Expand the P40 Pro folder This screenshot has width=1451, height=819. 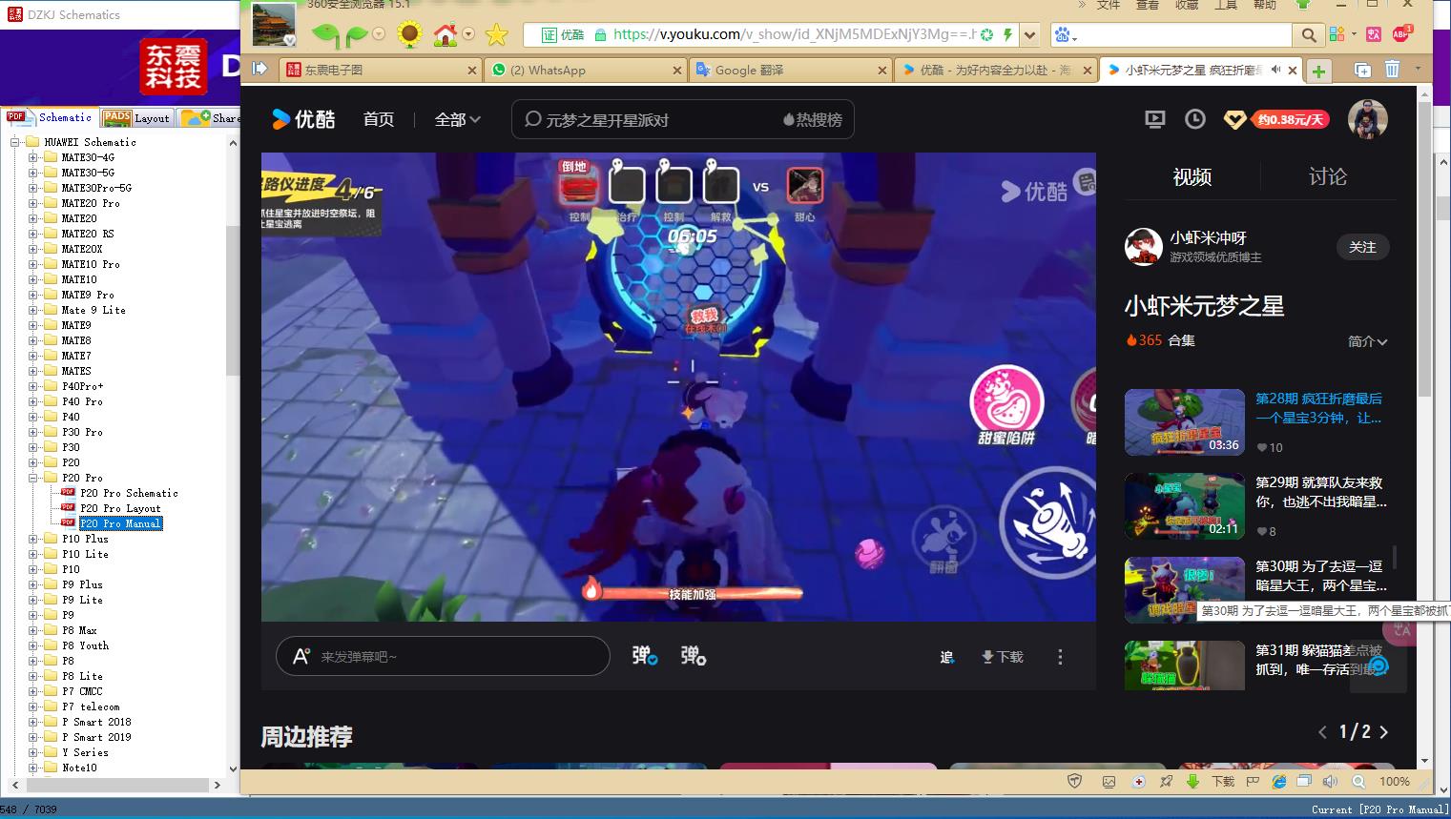(33, 401)
